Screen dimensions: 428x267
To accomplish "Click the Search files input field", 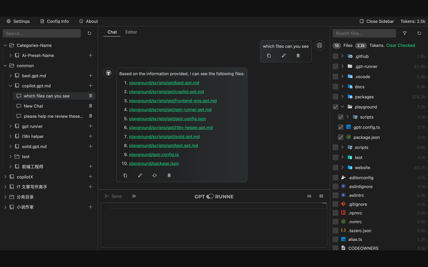I will pyautogui.click(x=364, y=33).
